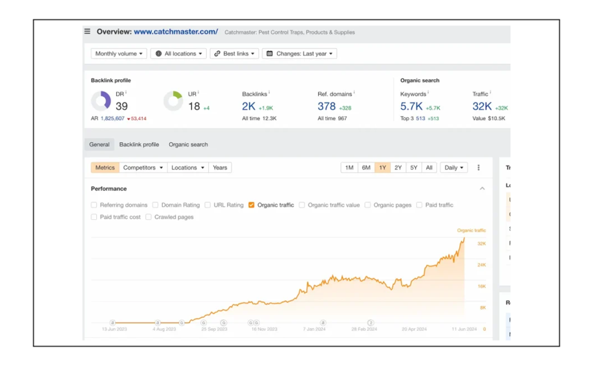Open the Monthly volume dropdown
This screenshot has height=366, width=593.
119,54
